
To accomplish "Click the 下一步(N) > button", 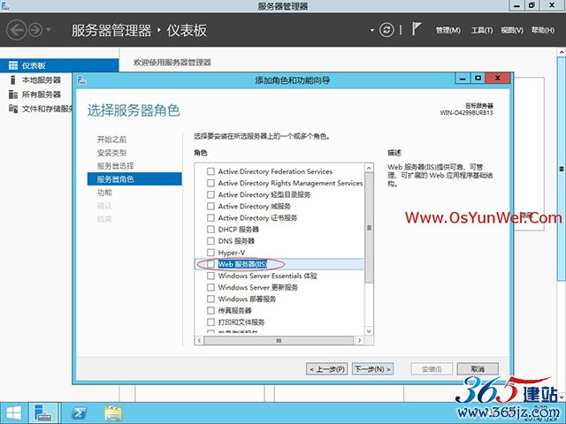I will [x=372, y=369].
